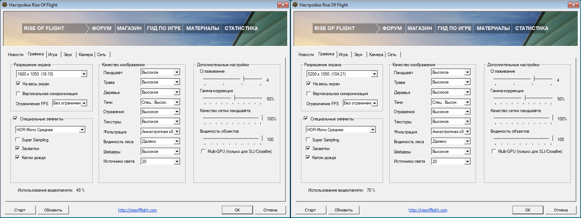Viewport: 581px width, 218px height.
Task: Open riseofflight.com link in right window
Action: click(428, 210)
